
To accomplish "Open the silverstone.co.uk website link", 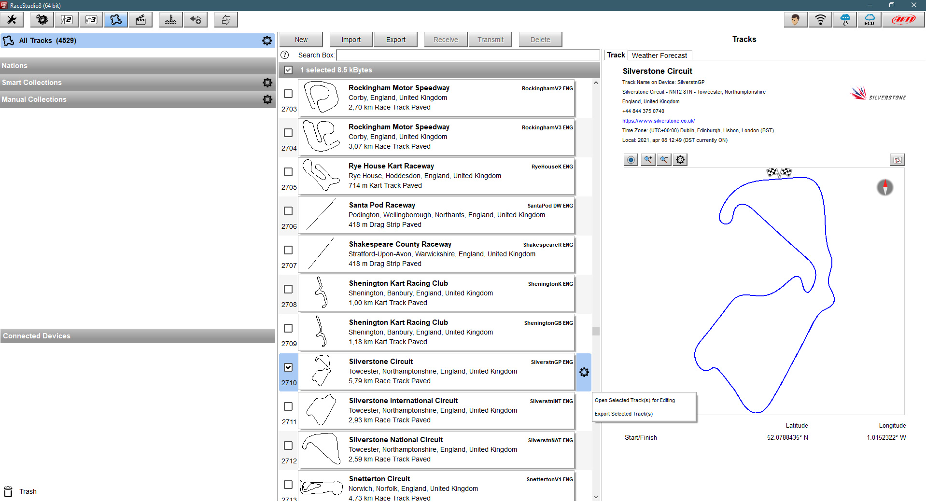I will pyautogui.click(x=658, y=121).
